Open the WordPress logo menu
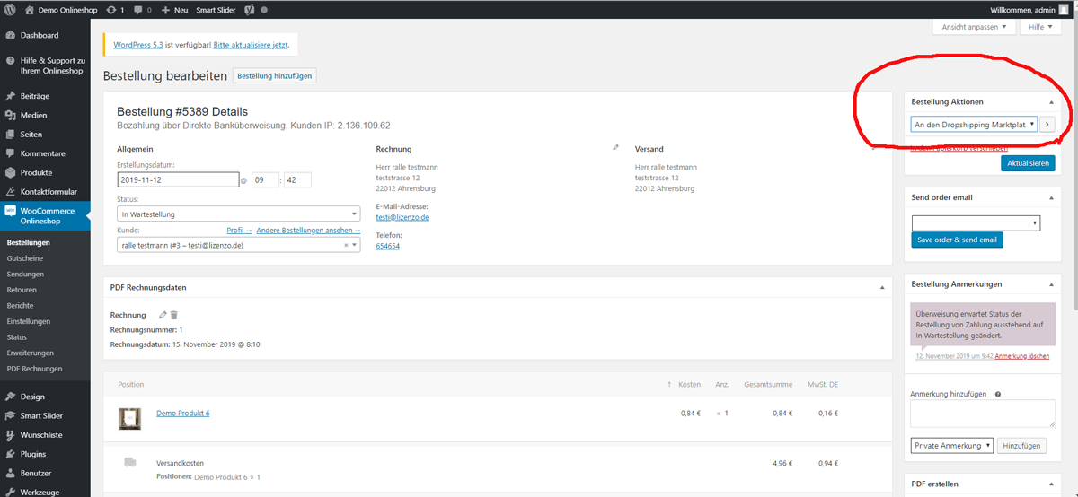The height and width of the screenshot is (497, 1078). [10, 9]
